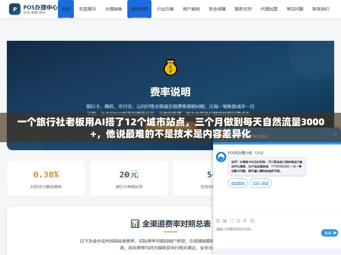
Task: Click the 20元 fee value
Action: click(x=129, y=175)
